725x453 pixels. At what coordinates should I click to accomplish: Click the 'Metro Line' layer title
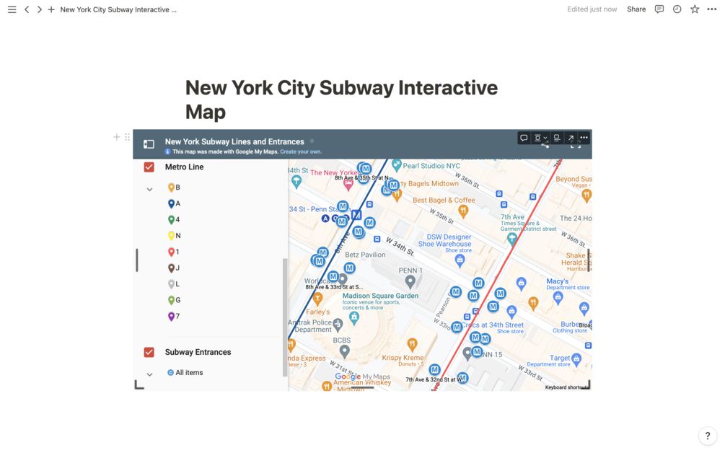[184, 167]
